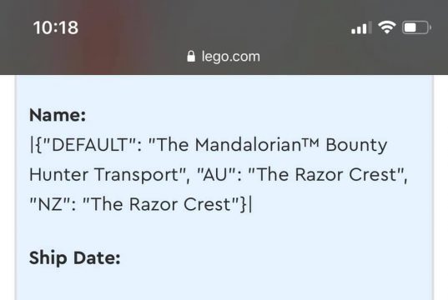Click the trademark ™ symbol
448x300 pixels.
point(310,142)
